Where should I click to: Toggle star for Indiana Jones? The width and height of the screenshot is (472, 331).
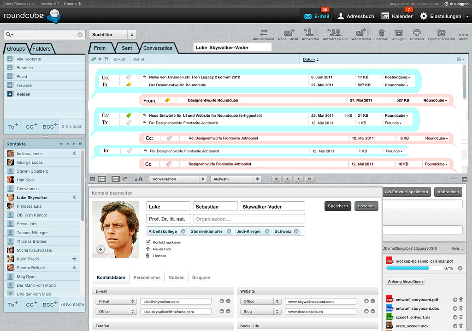pos(74,153)
